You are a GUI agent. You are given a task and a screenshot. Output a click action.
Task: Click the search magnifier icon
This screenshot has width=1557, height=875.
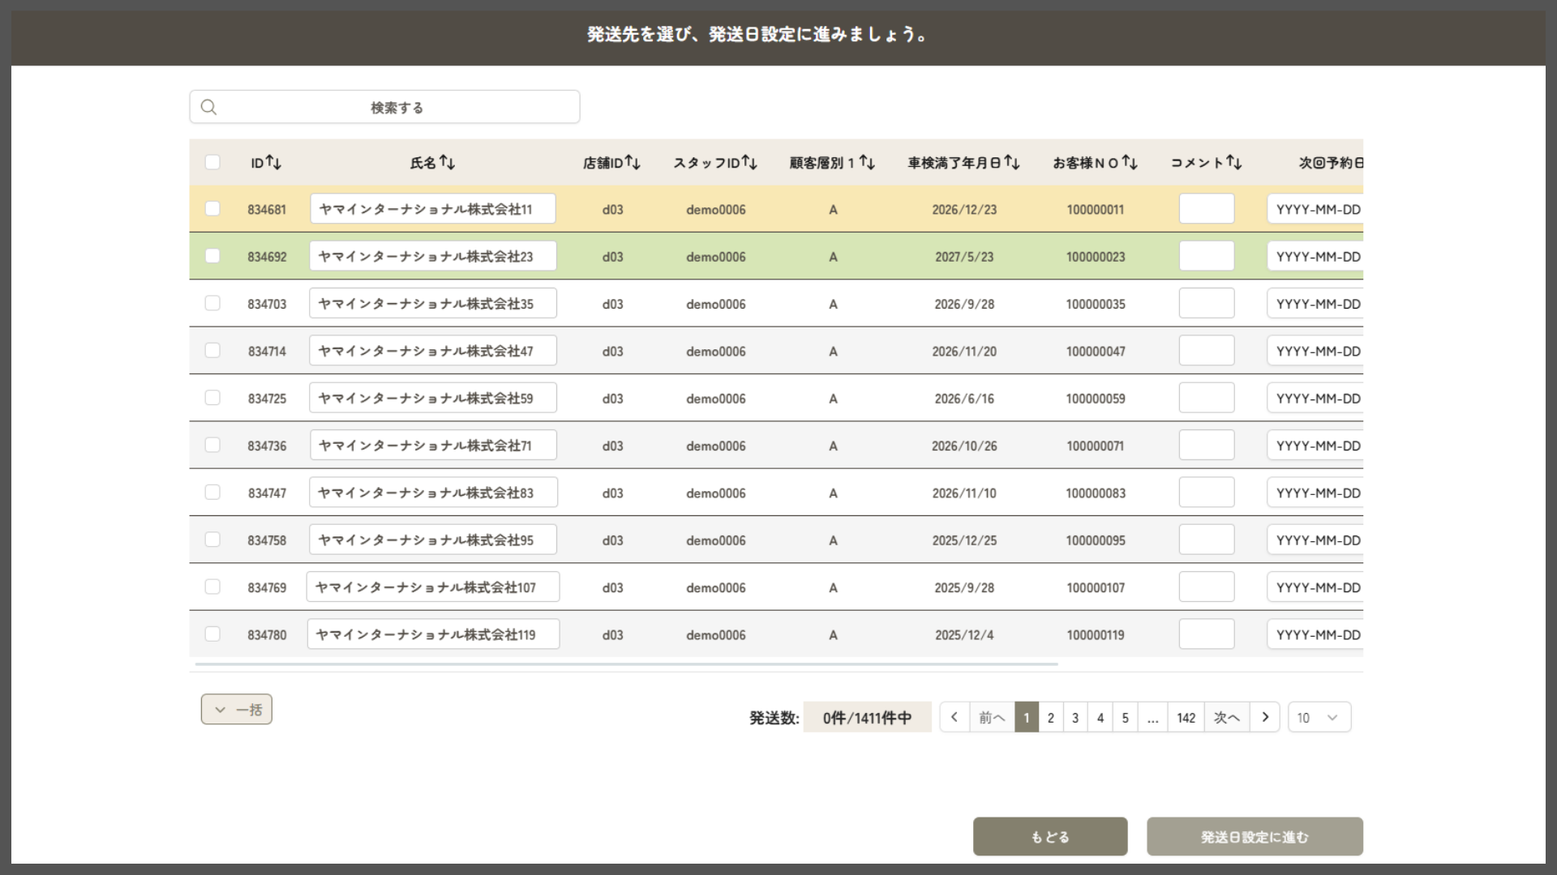(208, 107)
